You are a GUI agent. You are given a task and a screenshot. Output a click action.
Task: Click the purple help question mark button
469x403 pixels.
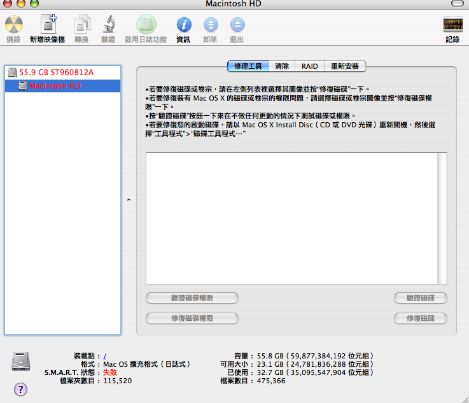coord(20,389)
